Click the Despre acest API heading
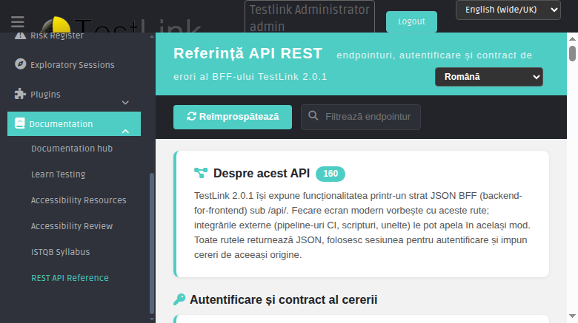This screenshot has height=323, width=578. [262, 173]
